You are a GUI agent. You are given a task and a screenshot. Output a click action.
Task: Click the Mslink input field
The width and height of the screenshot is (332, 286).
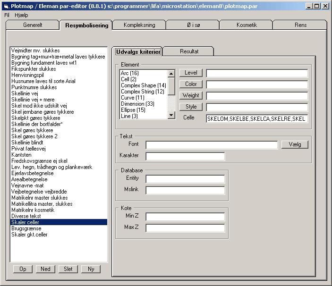tap(185, 190)
